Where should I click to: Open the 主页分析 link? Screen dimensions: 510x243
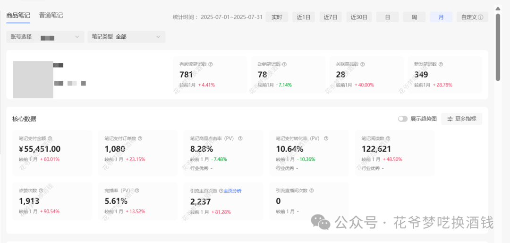[x=232, y=191]
